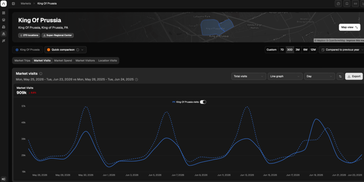This screenshot has height=182, width=364.
Task: Click the info icon beside Market visits title
Action: coord(41,74)
